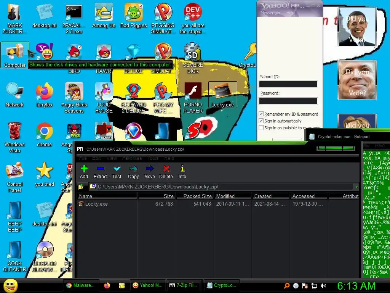Click the Password field in Yahoo Messenger
The width and height of the screenshot is (390, 293).
coord(288,101)
